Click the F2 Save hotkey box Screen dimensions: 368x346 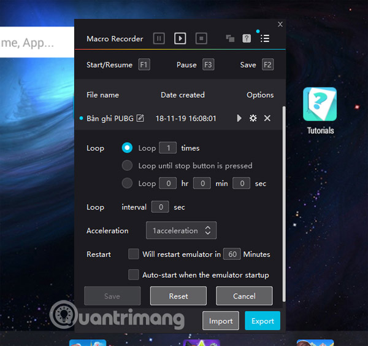pos(268,65)
